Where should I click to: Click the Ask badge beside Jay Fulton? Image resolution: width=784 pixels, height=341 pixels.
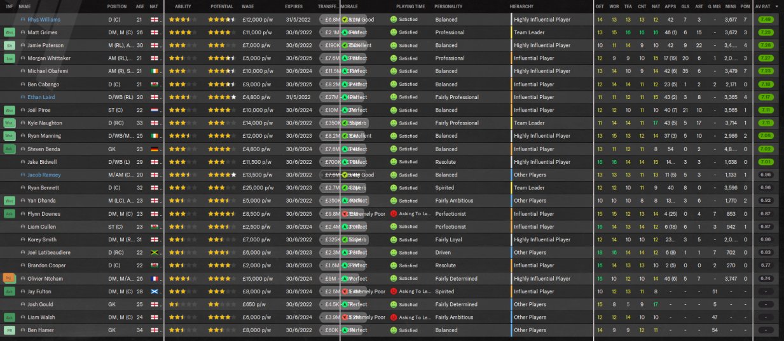pyautogui.click(x=9, y=291)
